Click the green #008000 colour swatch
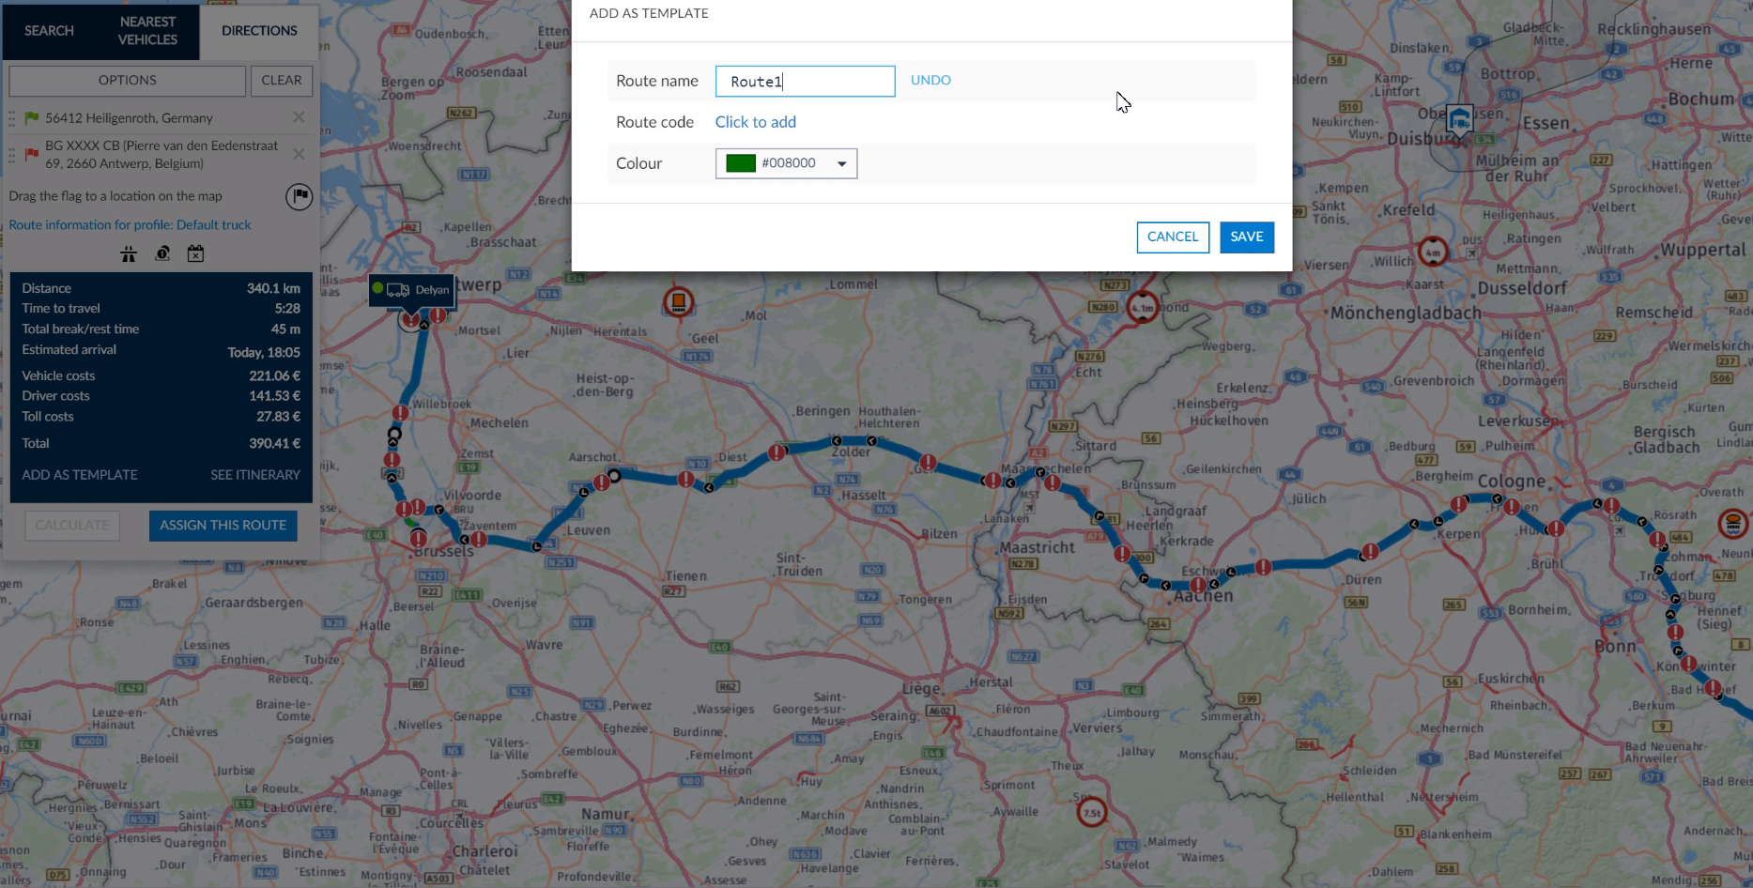 741,163
